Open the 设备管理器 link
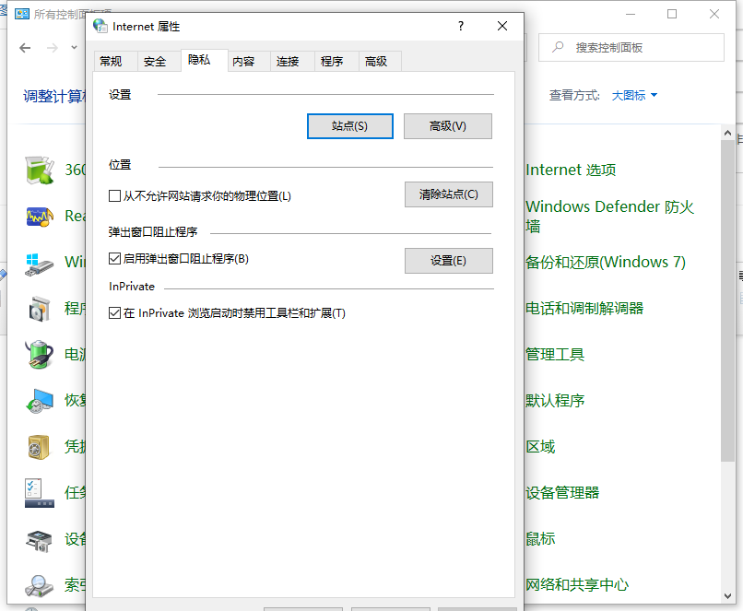Image resolution: width=743 pixels, height=611 pixels. pyautogui.click(x=562, y=493)
